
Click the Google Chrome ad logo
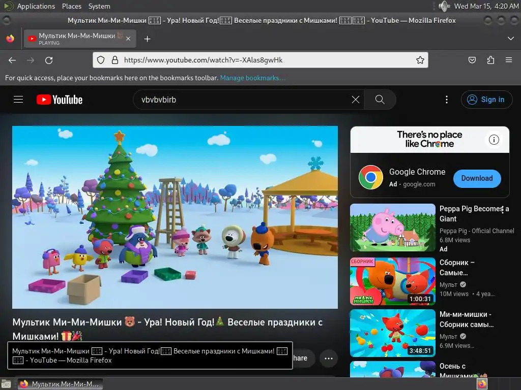(x=371, y=177)
